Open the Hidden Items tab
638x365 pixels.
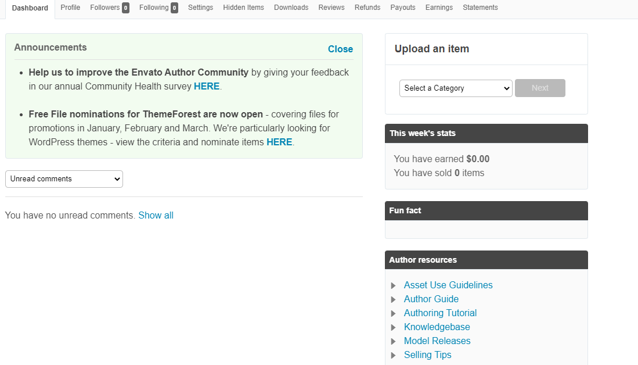coord(243,8)
